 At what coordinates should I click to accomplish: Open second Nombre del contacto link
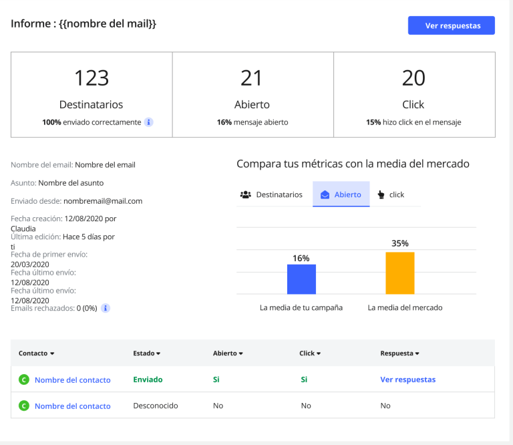point(72,406)
